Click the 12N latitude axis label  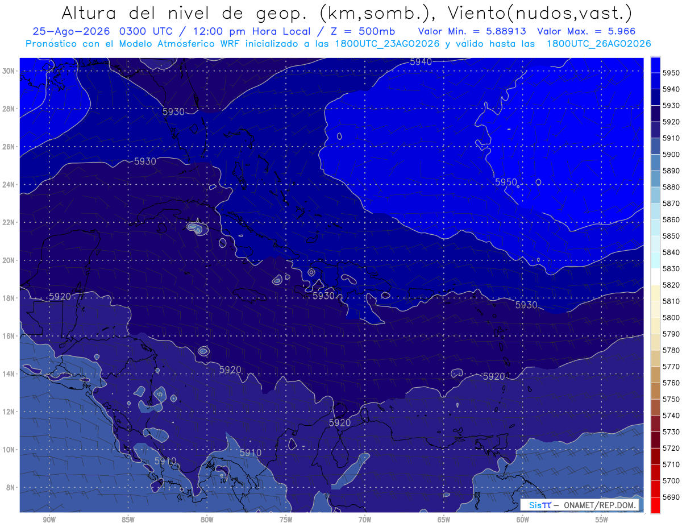coord(10,412)
